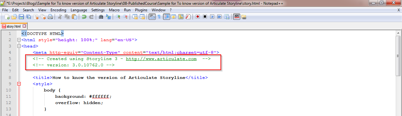Play back the recorded macro
402x116 pixels.
pyautogui.click(x=212, y=17)
